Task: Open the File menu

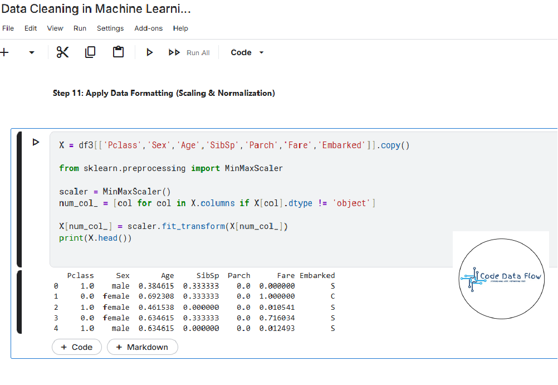Action: (8, 28)
